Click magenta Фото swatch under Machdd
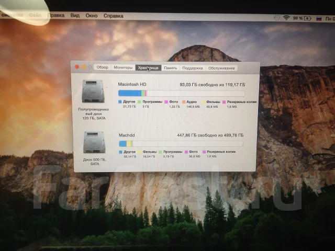Viewport: 335px width, 251px height. coord(186,152)
